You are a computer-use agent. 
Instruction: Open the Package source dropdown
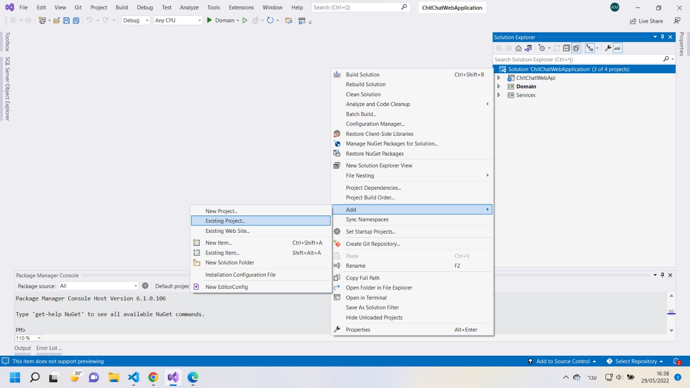pos(99,286)
